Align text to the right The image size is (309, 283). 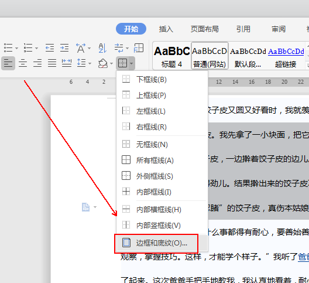click(37, 63)
